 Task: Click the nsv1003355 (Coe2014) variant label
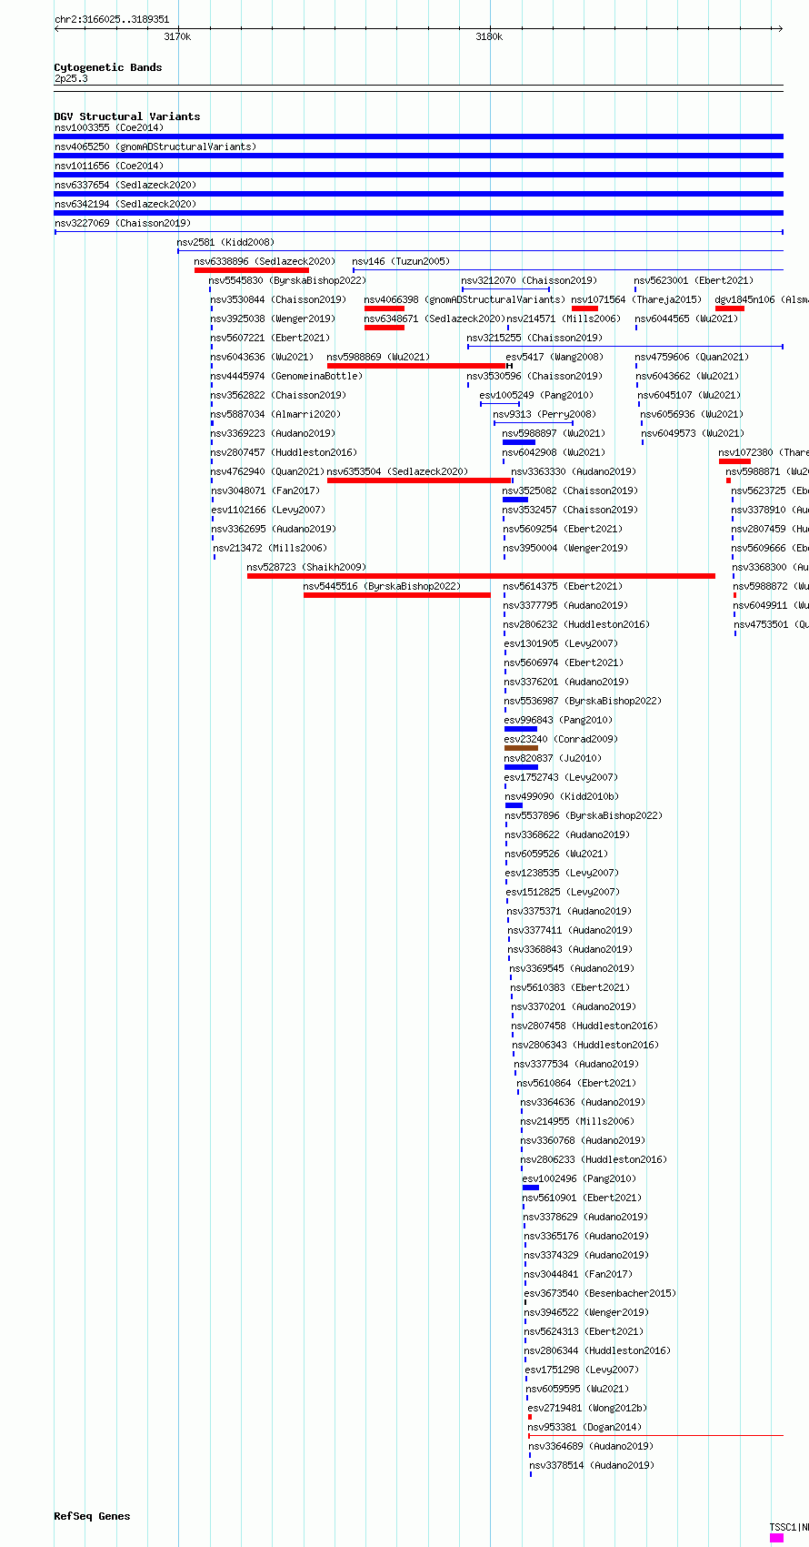tap(109, 127)
